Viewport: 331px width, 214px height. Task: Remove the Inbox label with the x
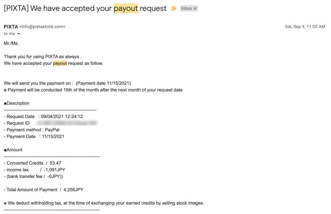click(x=195, y=8)
